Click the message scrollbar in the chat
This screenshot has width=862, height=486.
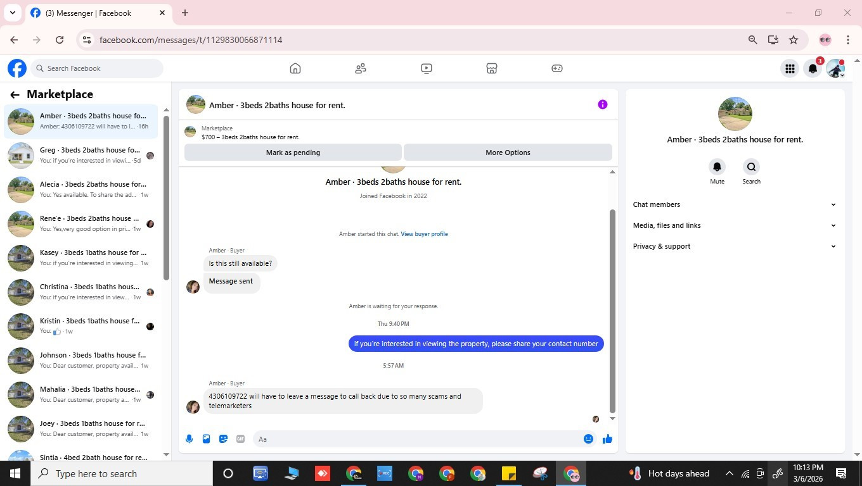pyautogui.click(x=612, y=310)
